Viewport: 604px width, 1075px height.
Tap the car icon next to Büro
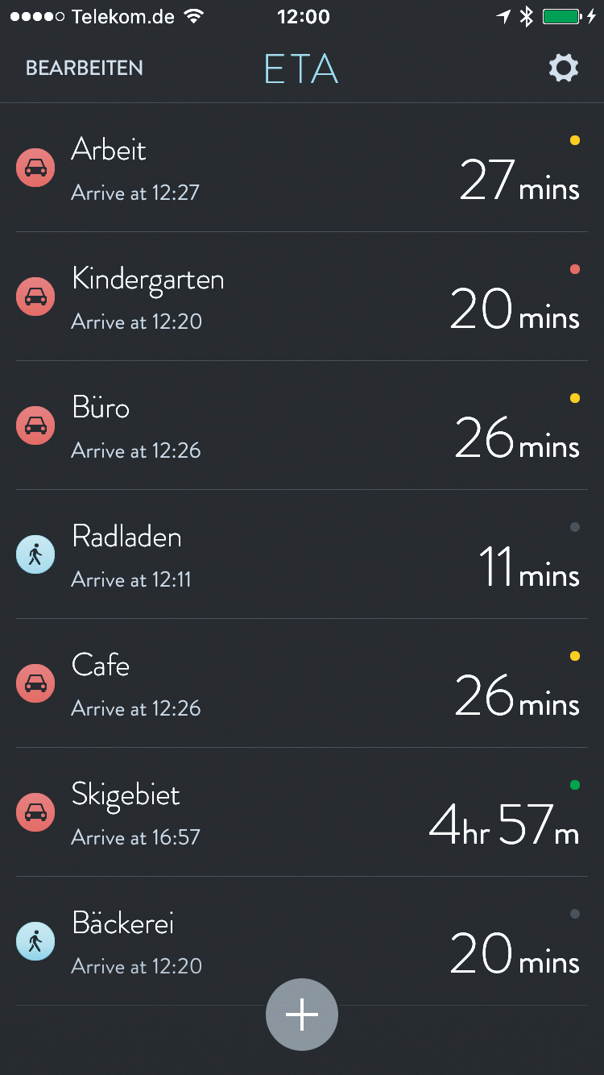[x=35, y=425]
